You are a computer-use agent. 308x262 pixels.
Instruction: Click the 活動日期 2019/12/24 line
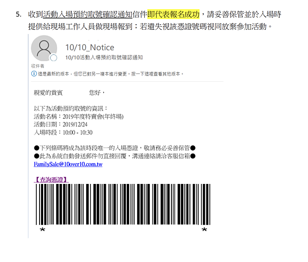(61, 124)
